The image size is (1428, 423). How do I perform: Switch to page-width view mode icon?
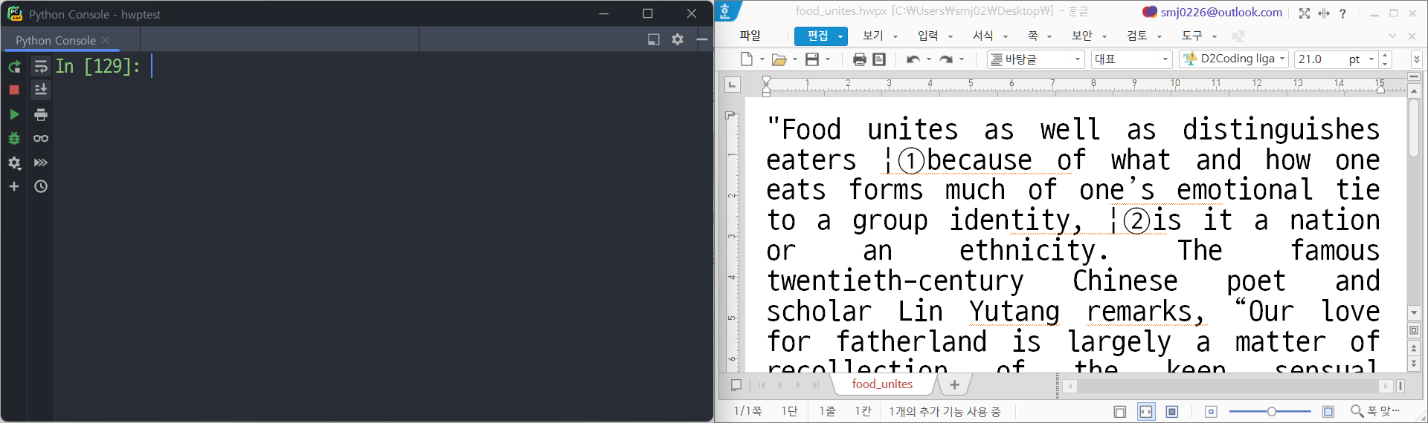(x=1146, y=412)
